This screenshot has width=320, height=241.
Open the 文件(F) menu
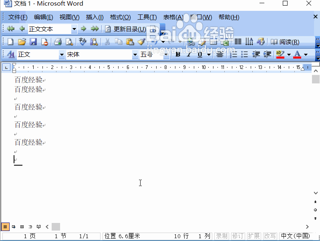pyautogui.click(x=18, y=17)
